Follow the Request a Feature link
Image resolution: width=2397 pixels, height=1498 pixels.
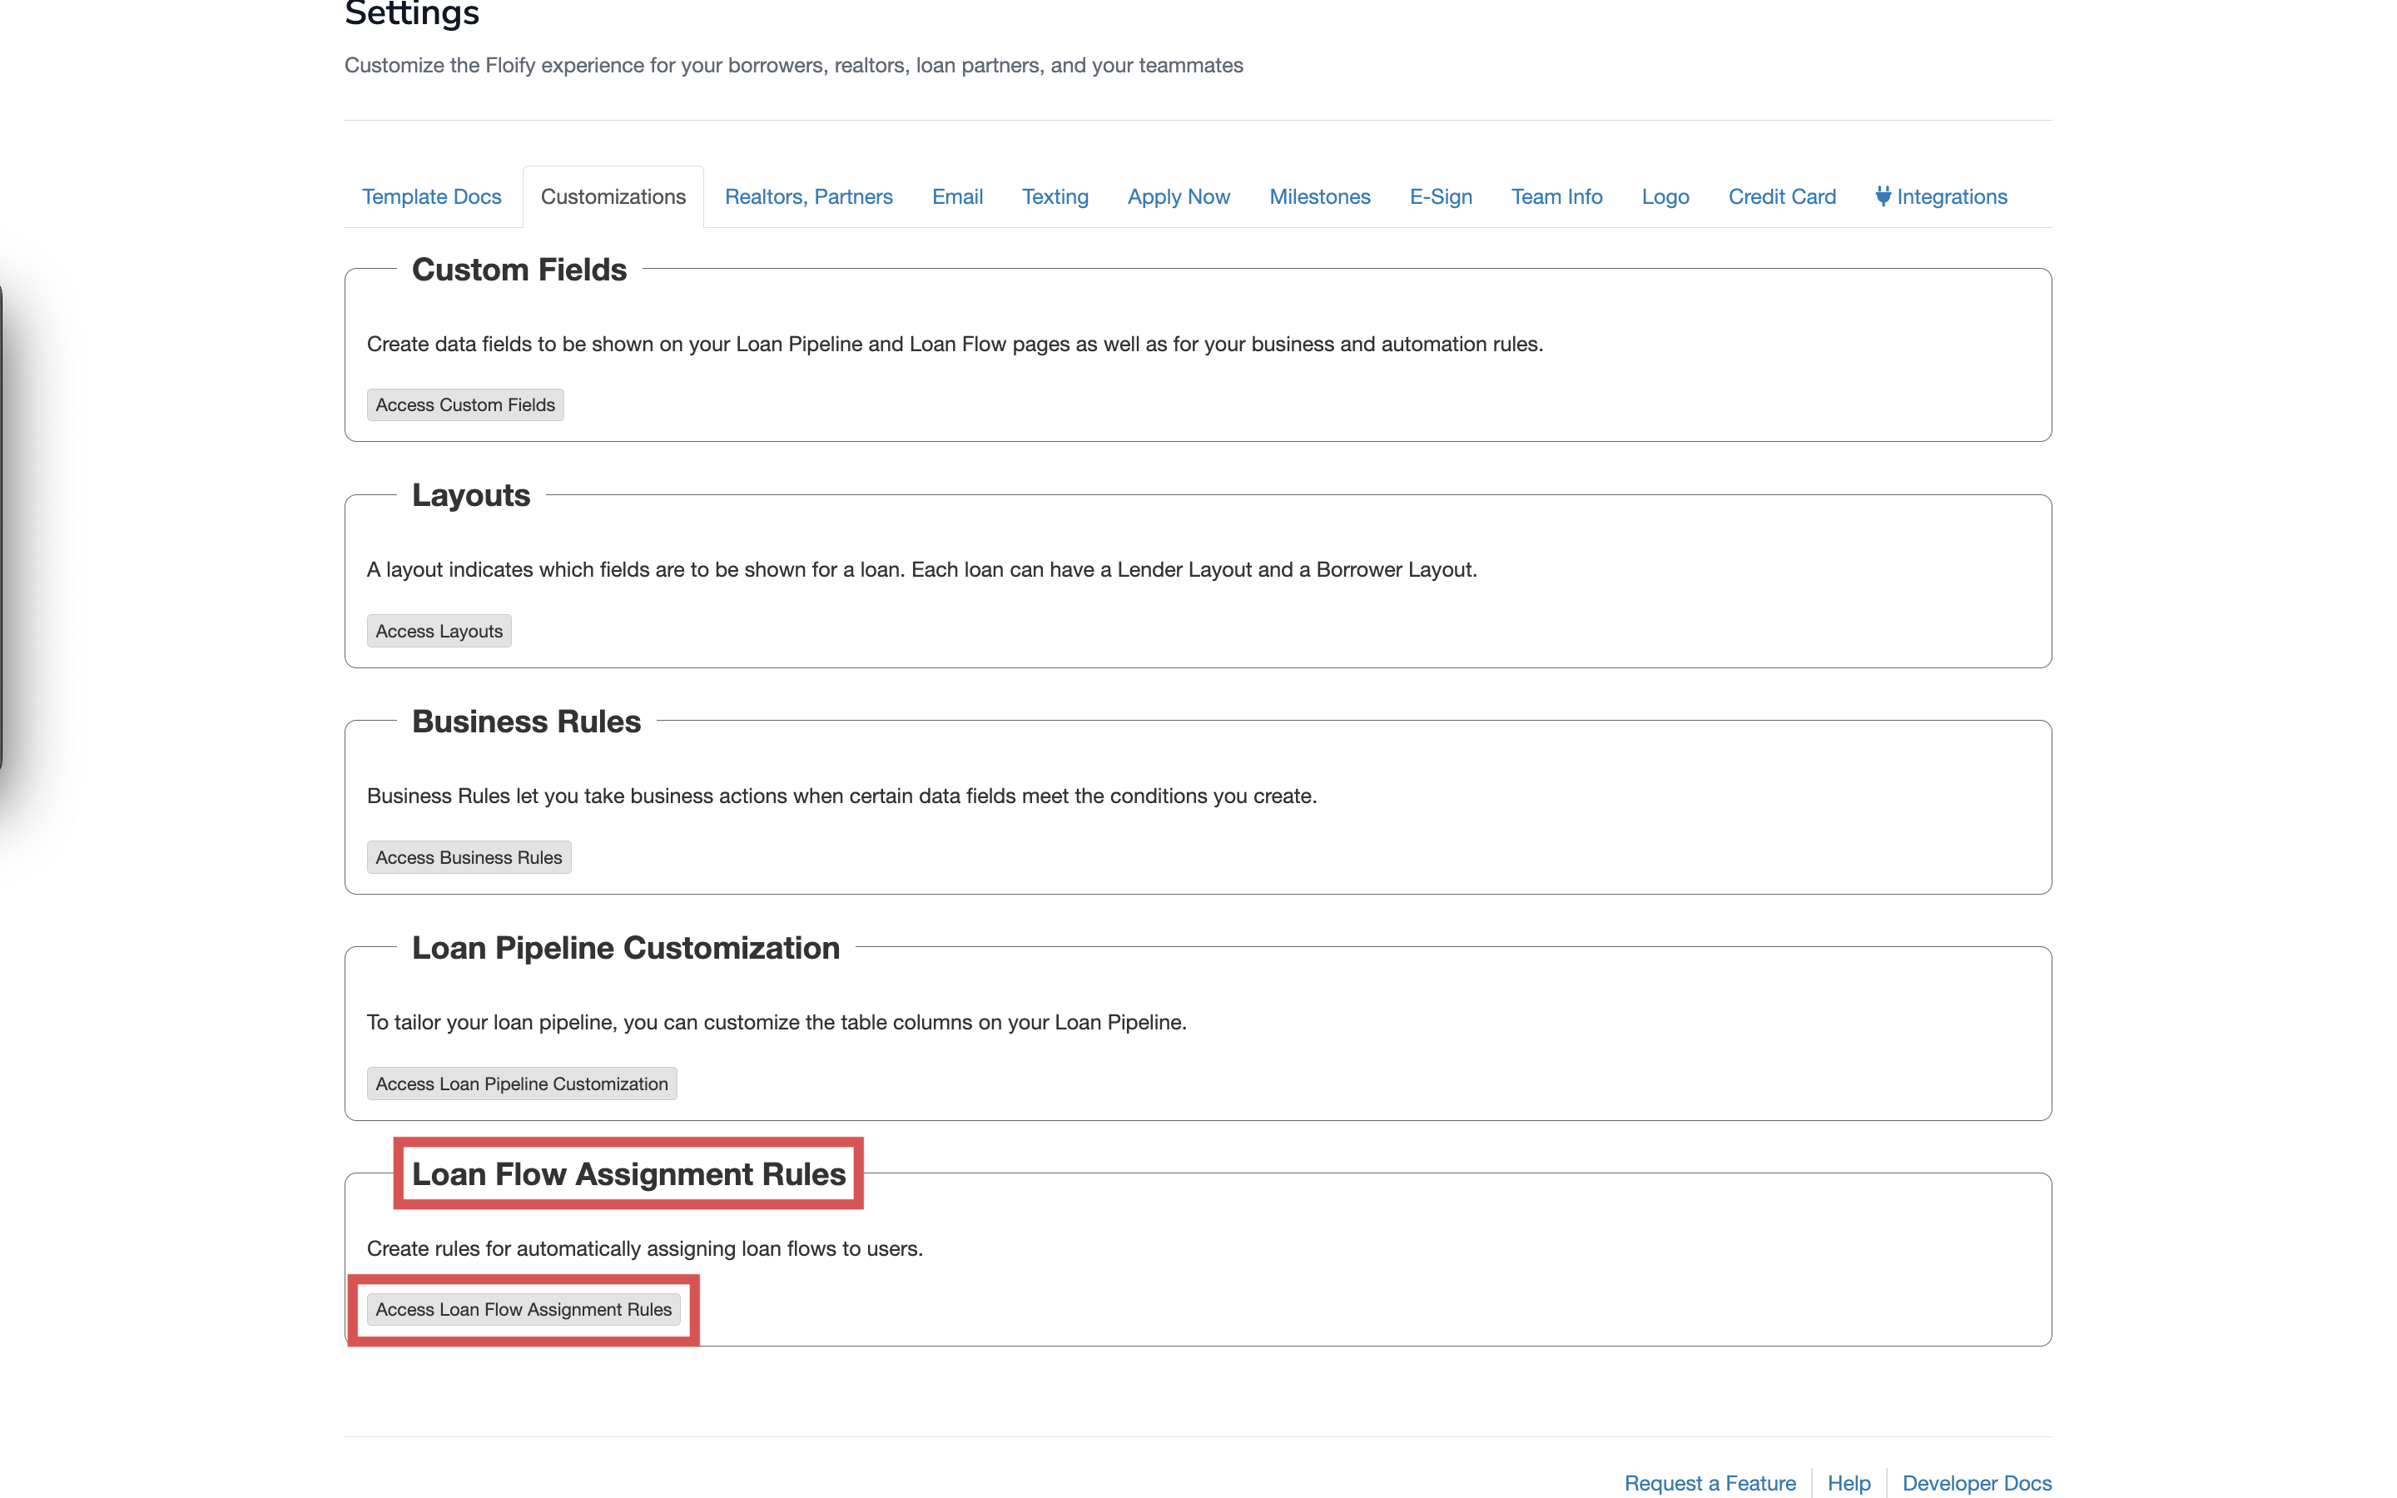[1710, 1482]
